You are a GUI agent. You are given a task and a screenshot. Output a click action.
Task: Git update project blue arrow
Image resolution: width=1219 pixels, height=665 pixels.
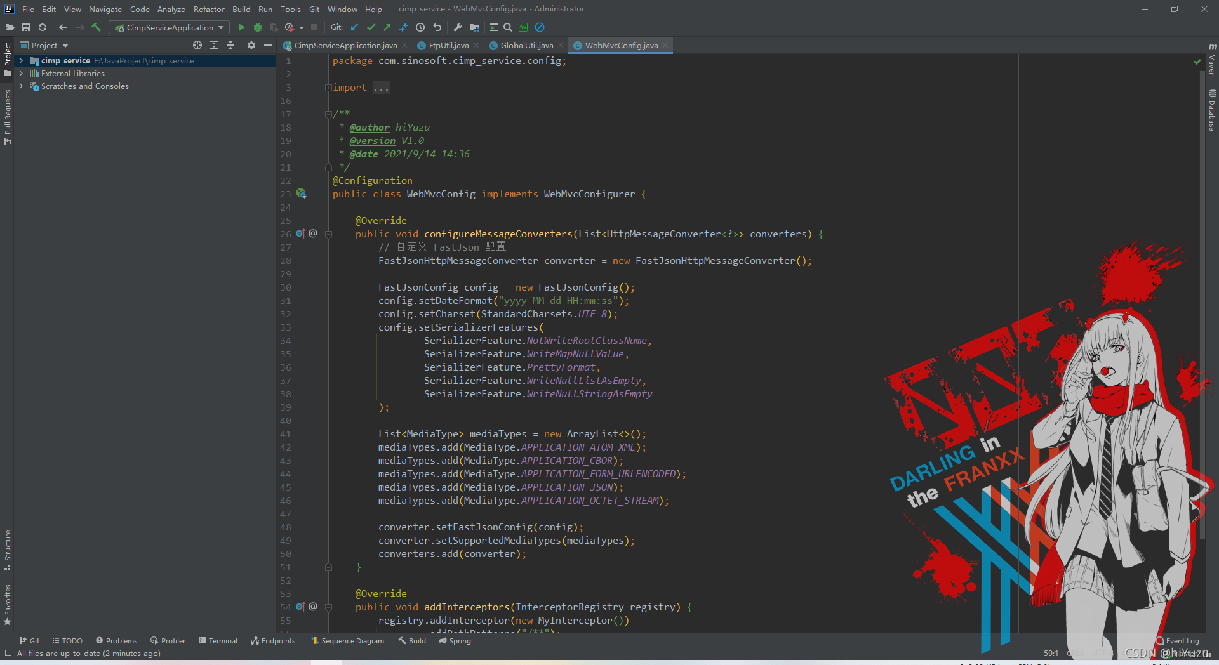coord(354,27)
